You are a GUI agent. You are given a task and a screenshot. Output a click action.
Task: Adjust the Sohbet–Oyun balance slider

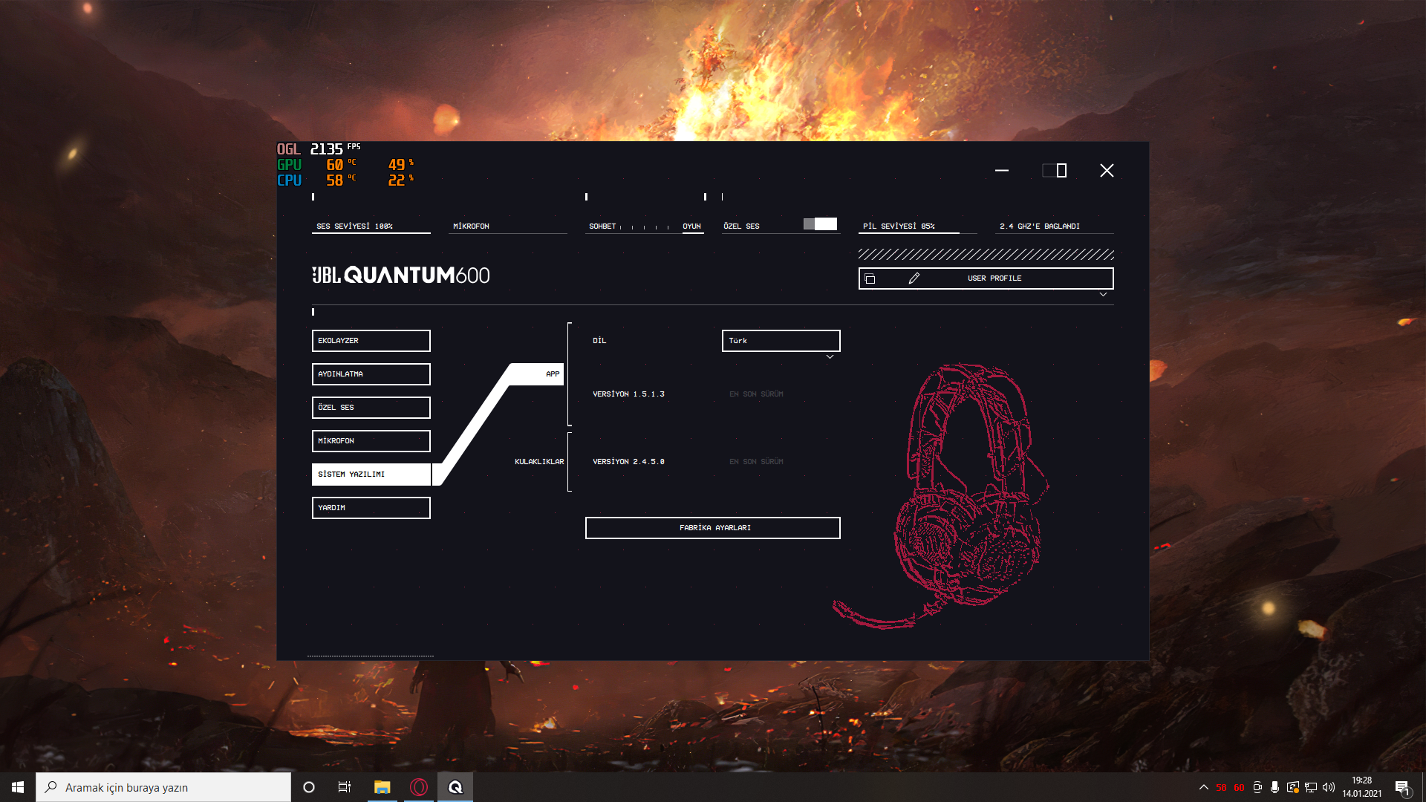(644, 227)
